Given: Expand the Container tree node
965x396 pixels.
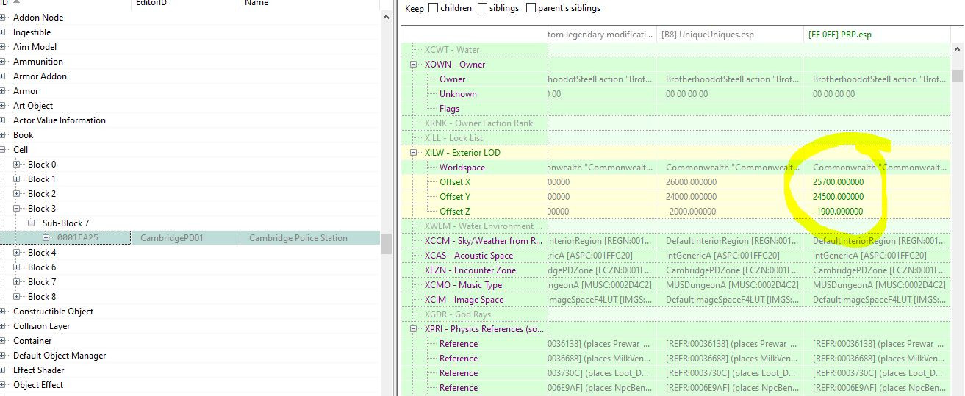Looking at the screenshot, I should click(x=3, y=341).
